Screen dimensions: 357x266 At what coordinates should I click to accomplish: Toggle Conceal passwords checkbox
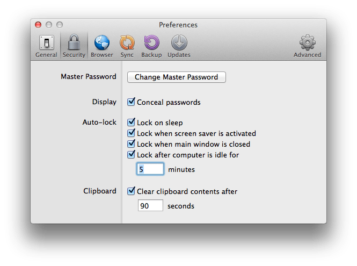click(x=131, y=102)
